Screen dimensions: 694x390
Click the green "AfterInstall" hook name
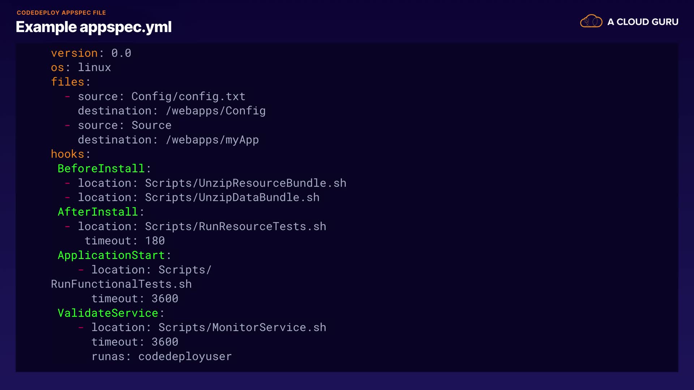pos(98,212)
